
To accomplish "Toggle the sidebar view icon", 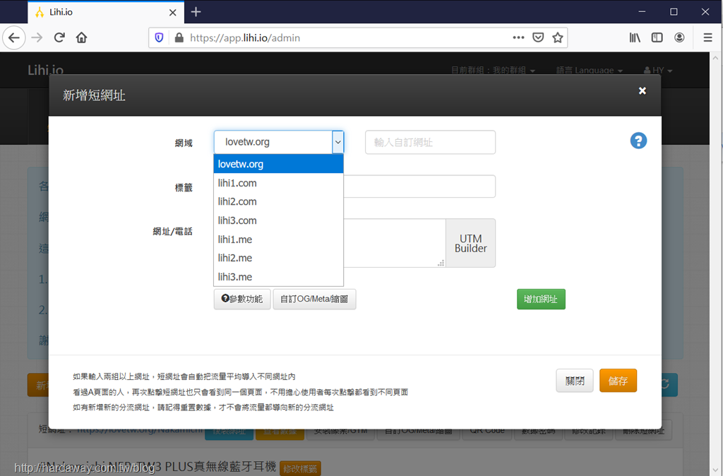I will click(657, 38).
